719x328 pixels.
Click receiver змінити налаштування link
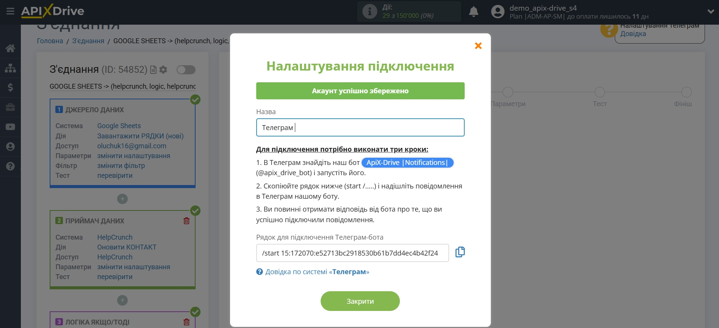click(133, 267)
